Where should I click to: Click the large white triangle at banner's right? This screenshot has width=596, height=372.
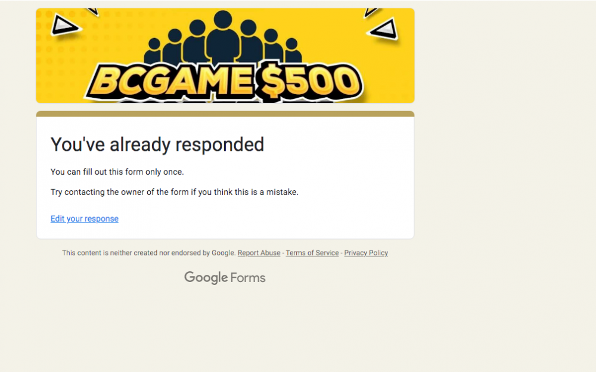(x=384, y=29)
